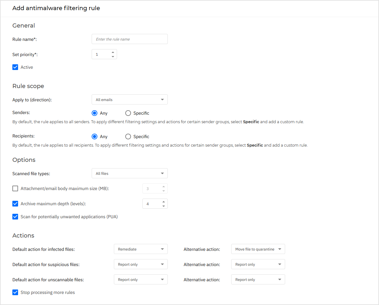
Task: Decrease priority using the down stepper arrow
Action: [113, 56]
